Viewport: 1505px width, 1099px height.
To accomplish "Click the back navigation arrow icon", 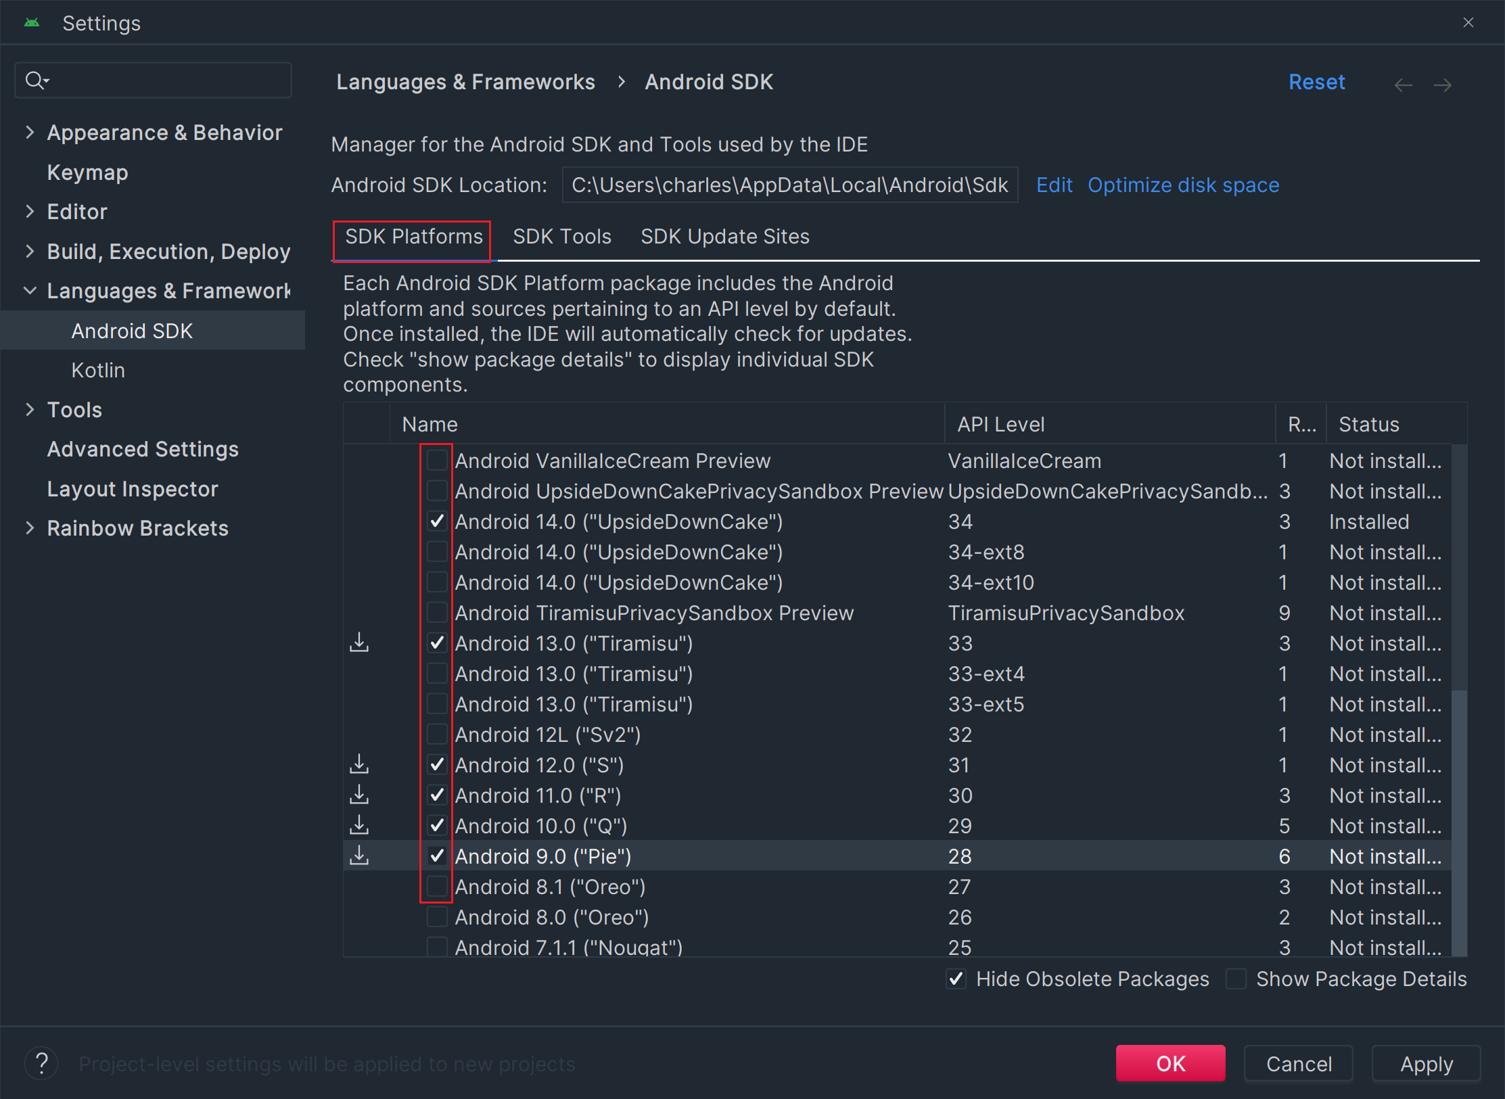I will point(1404,85).
